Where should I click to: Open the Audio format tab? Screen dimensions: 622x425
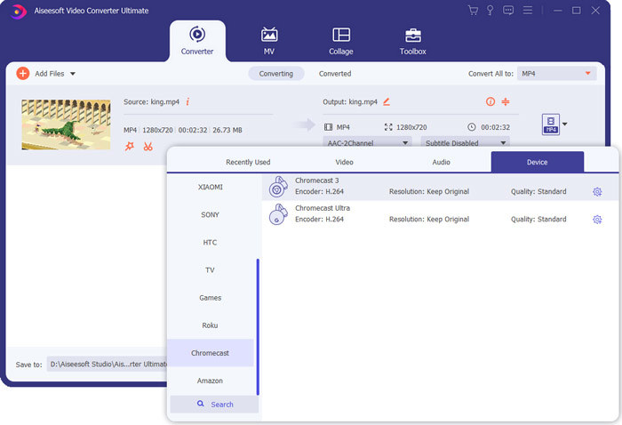(x=441, y=162)
